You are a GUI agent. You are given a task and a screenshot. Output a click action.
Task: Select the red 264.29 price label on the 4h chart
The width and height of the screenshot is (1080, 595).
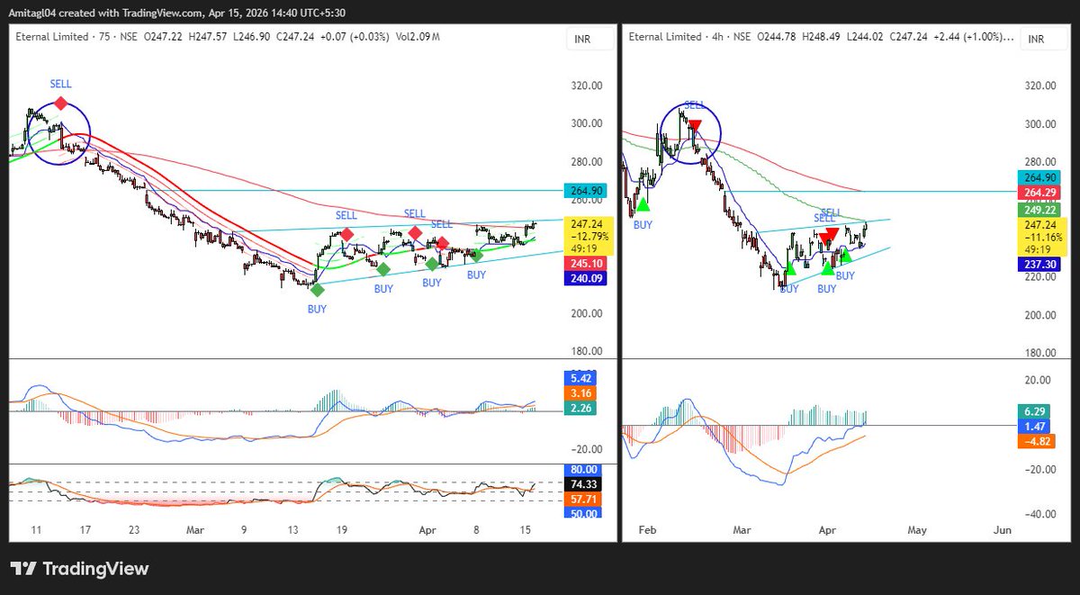coord(1039,193)
